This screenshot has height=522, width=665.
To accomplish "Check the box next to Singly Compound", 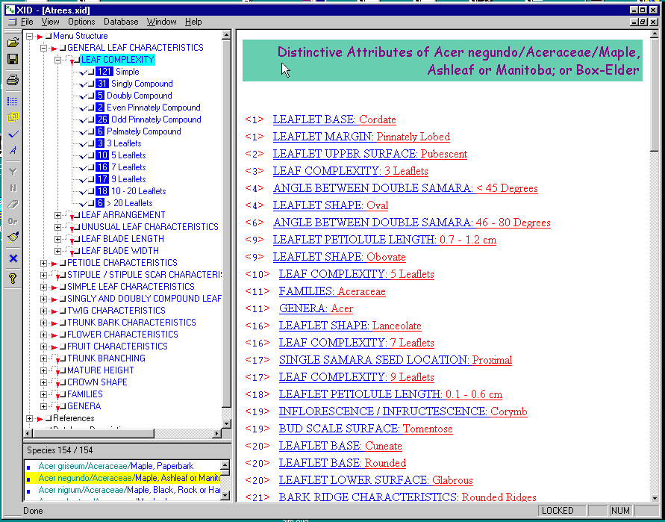I will [90, 84].
